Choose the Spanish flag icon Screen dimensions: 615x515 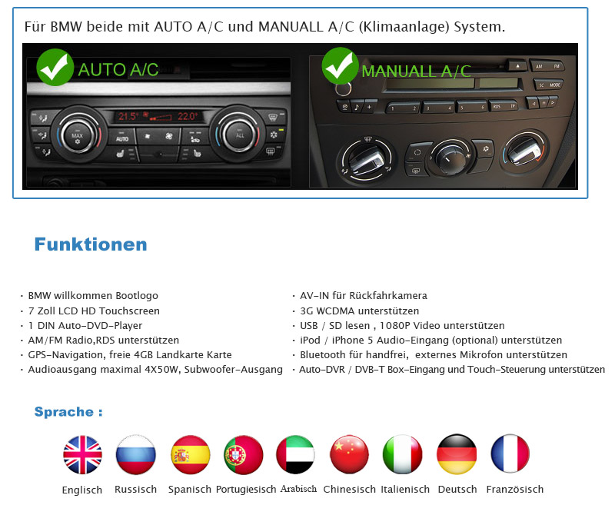pos(190,454)
